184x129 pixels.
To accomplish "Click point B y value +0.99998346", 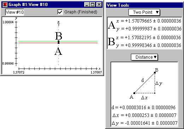I will click(138, 45).
